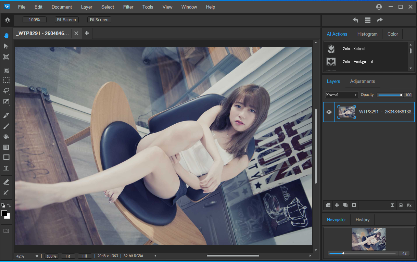Open the Edit menu
Image resolution: width=417 pixels, height=262 pixels.
point(39,7)
